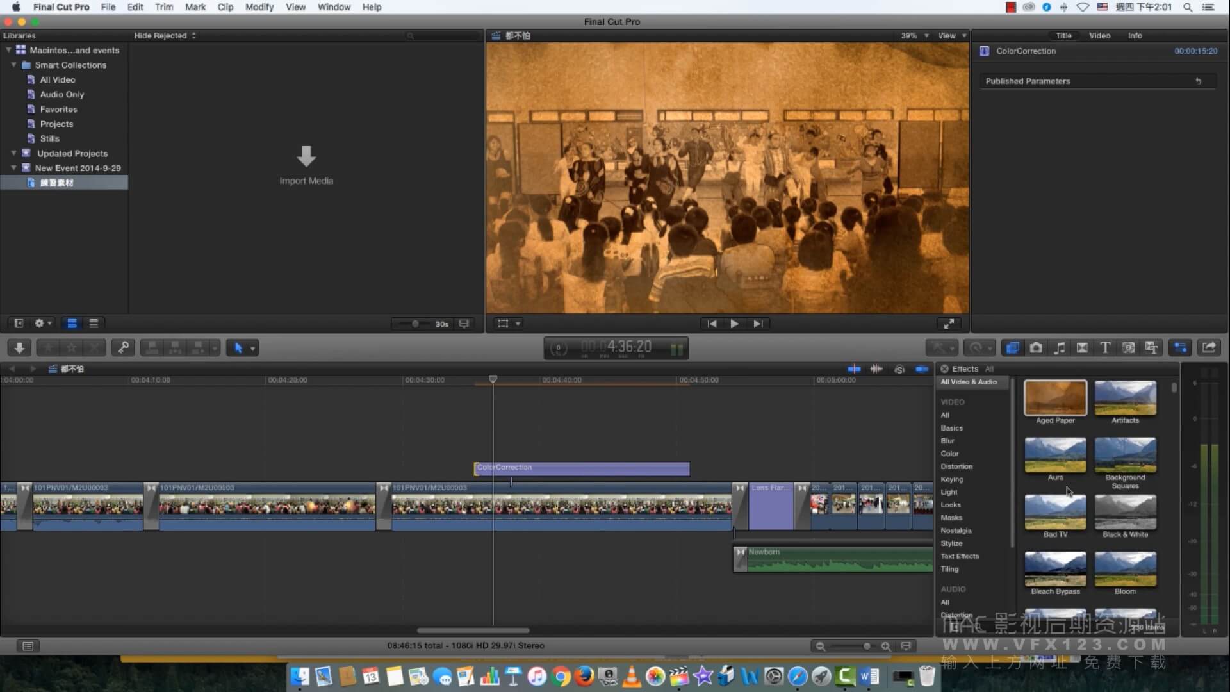Select the Stylize effects category
The image size is (1230, 692).
(951, 543)
